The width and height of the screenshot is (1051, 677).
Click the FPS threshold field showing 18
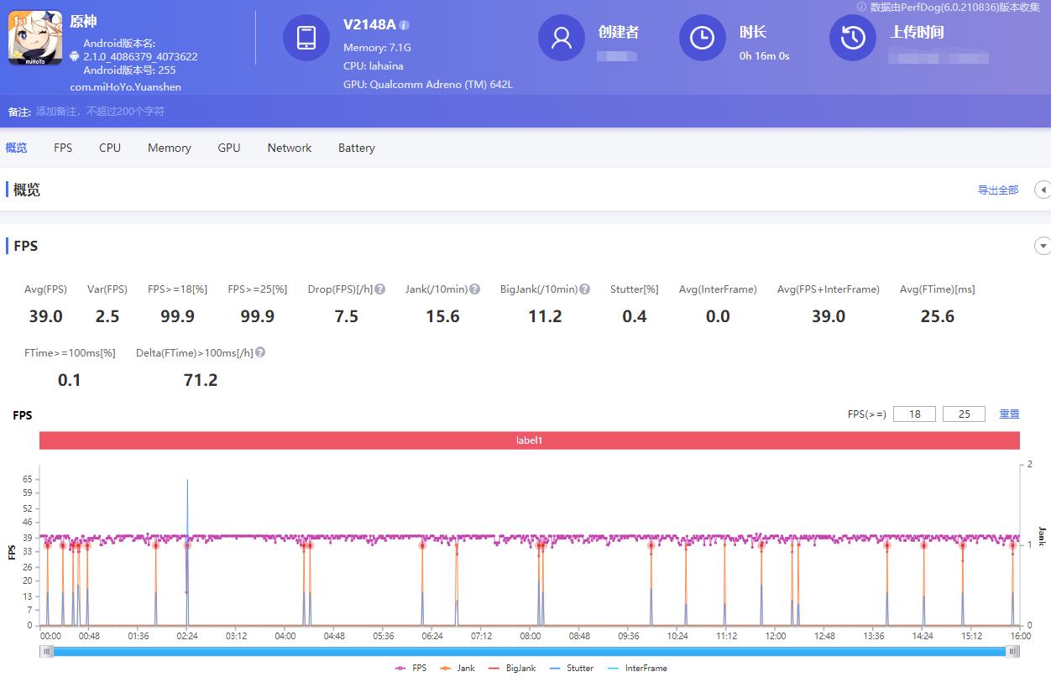pyautogui.click(x=914, y=414)
